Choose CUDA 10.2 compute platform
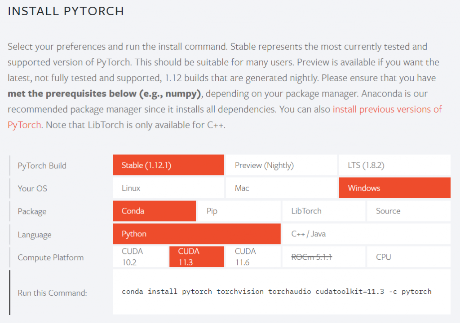 pos(140,257)
